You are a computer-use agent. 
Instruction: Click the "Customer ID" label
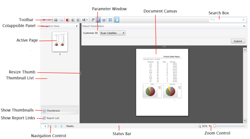click(x=90, y=33)
